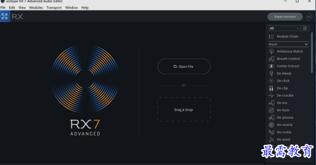Select the De-hum label
316x165 pixels.
(x=283, y=110)
